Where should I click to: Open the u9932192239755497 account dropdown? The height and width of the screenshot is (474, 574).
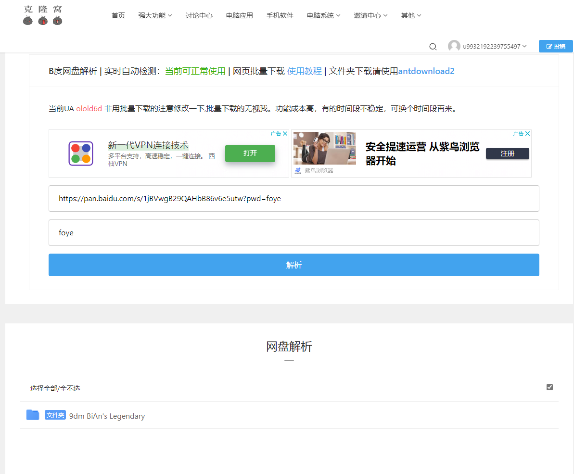pos(495,47)
